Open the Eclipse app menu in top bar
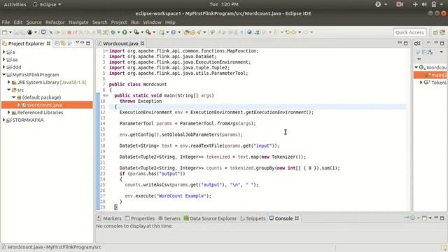448x252 pixels. point(47,4)
